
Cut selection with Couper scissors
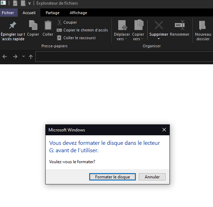coord(67,22)
